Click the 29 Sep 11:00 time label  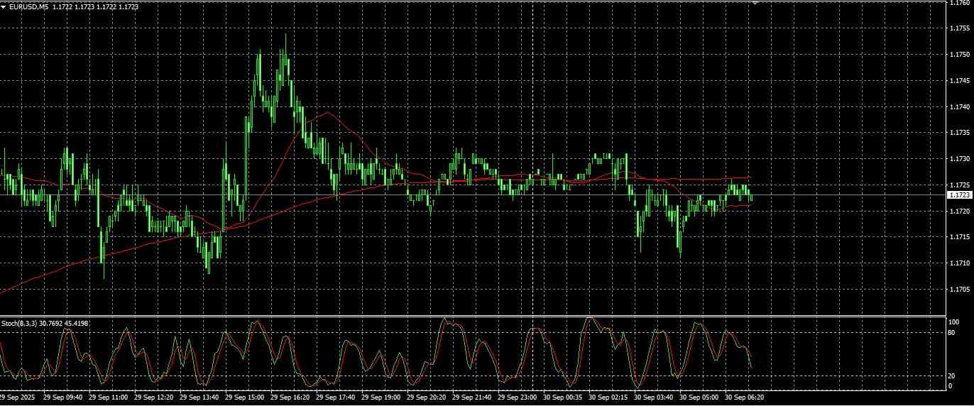coord(109,398)
